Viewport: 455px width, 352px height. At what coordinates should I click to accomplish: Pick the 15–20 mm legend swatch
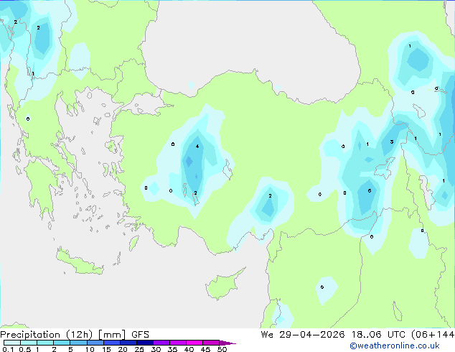(x=112, y=343)
